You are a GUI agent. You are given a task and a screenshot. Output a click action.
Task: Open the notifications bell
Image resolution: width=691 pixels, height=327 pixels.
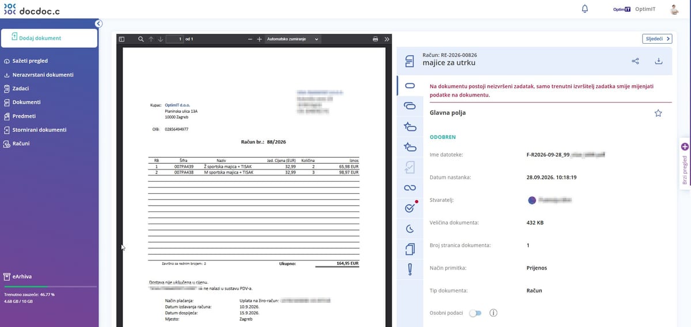585,9
